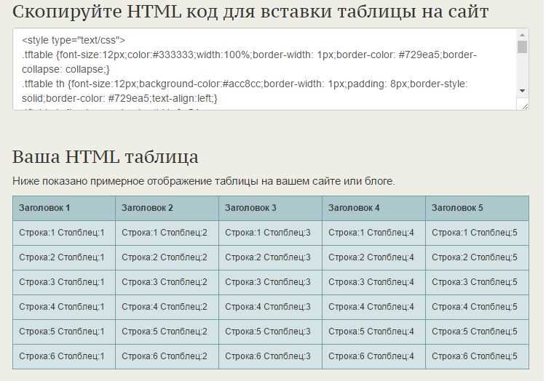Click cell 'Строка:2 Столбец:1'
Viewport: 546px width, 381px height.
tap(64, 257)
